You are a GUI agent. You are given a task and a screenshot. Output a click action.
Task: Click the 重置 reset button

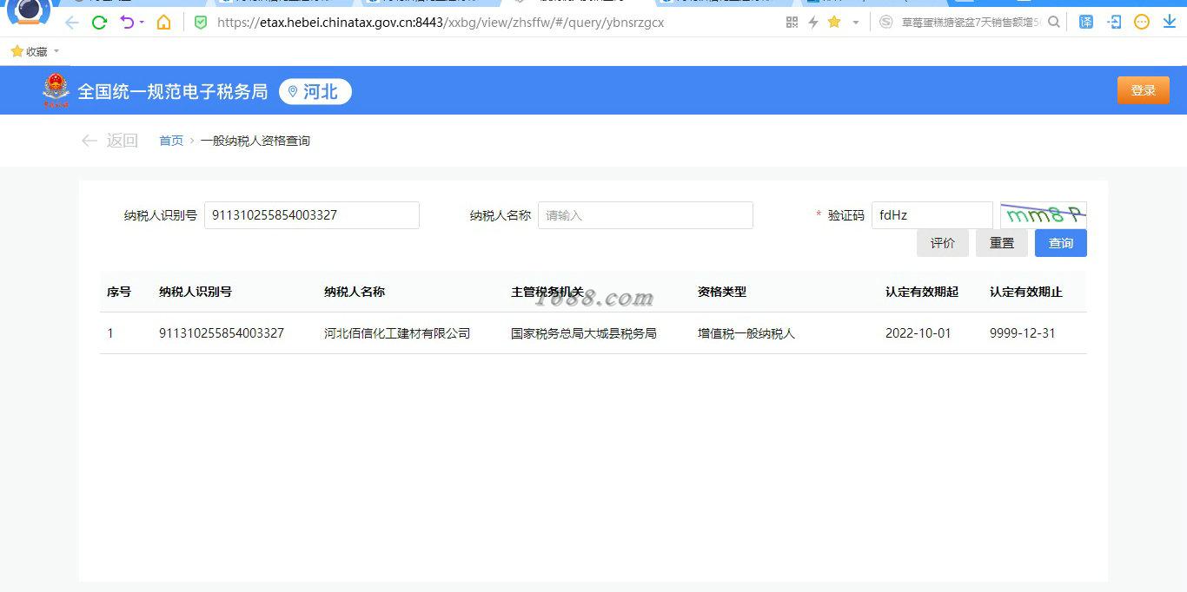tap(1002, 243)
